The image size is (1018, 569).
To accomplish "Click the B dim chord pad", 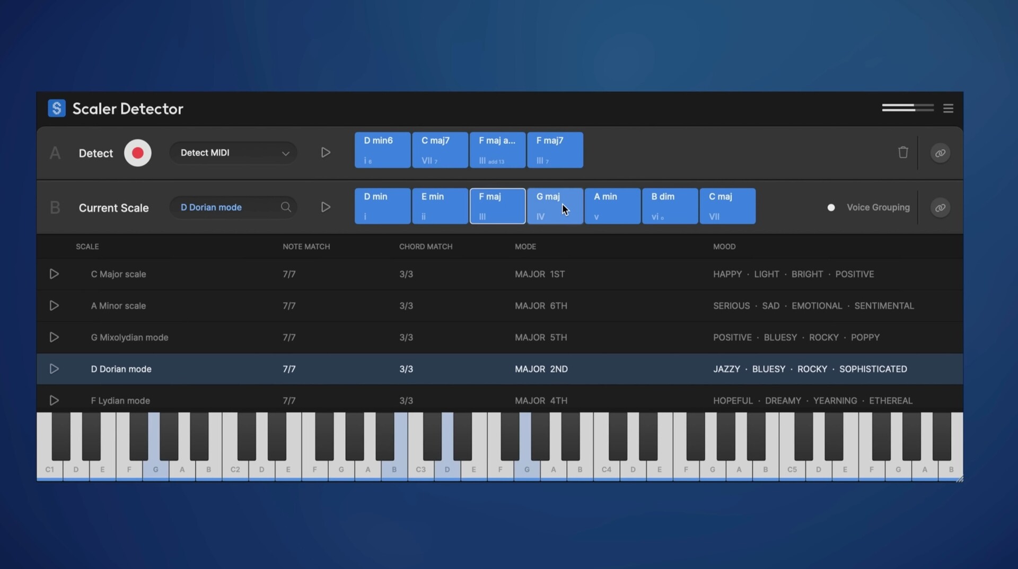I will coord(670,206).
